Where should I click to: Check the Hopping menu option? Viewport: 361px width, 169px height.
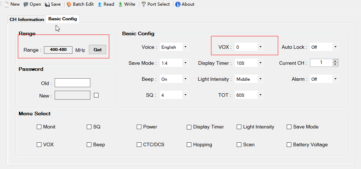coord(189,145)
